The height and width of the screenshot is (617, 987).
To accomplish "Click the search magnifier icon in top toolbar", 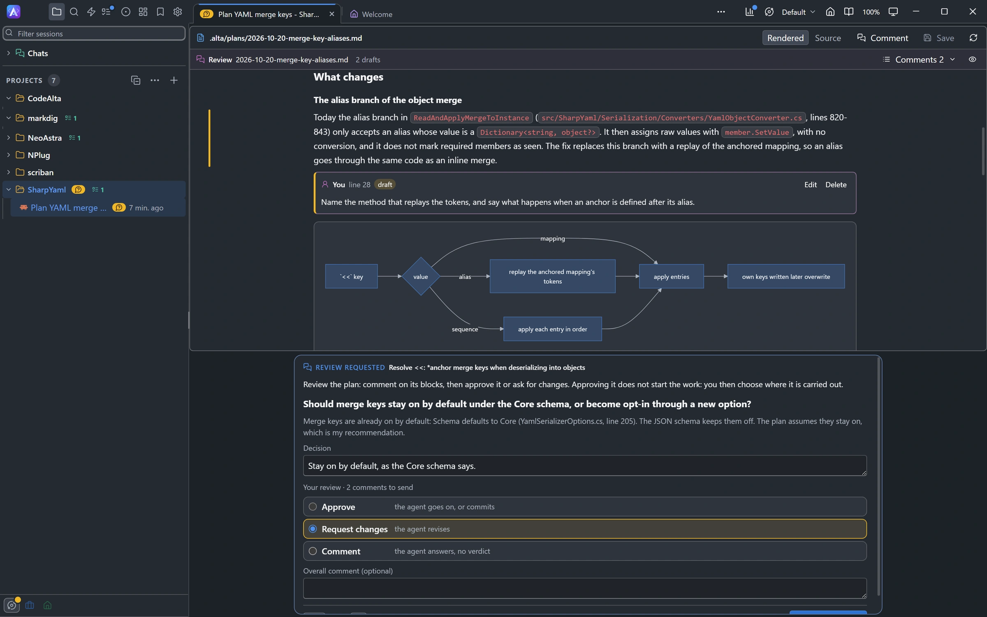I will pyautogui.click(x=74, y=12).
